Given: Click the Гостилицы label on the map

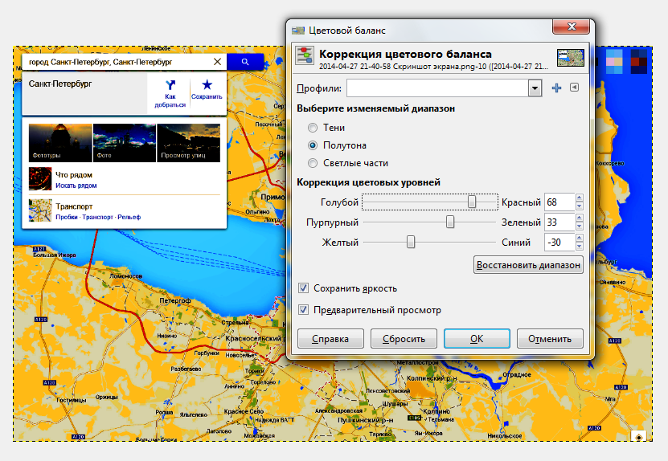Looking at the screenshot, I should pyautogui.click(x=72, y=400).
